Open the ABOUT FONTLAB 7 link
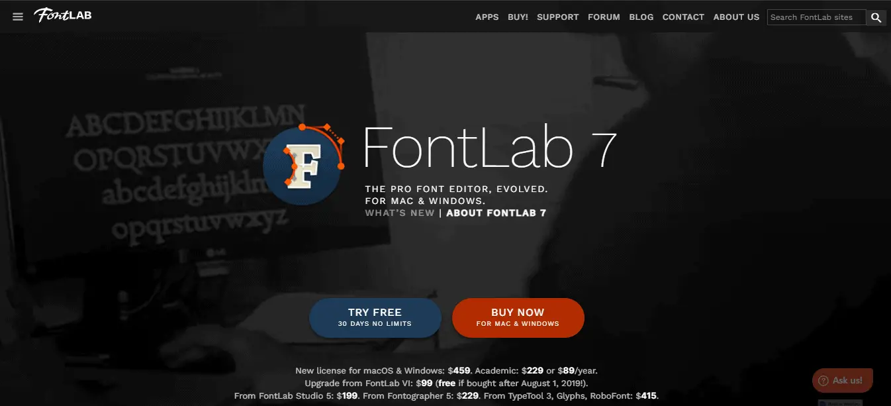Viewport: 891px width, 406px height. (x=496, y=213)
